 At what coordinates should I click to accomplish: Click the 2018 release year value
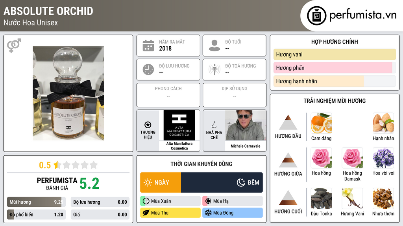point(165,48)
